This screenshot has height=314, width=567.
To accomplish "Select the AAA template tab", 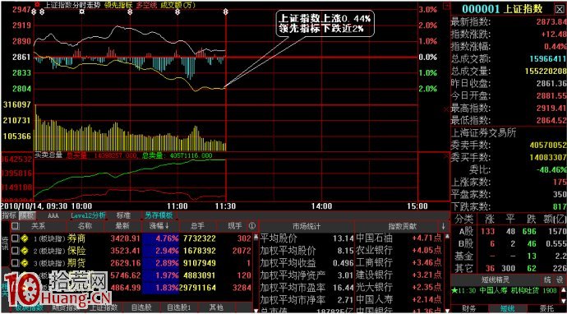I will [53, 215].
